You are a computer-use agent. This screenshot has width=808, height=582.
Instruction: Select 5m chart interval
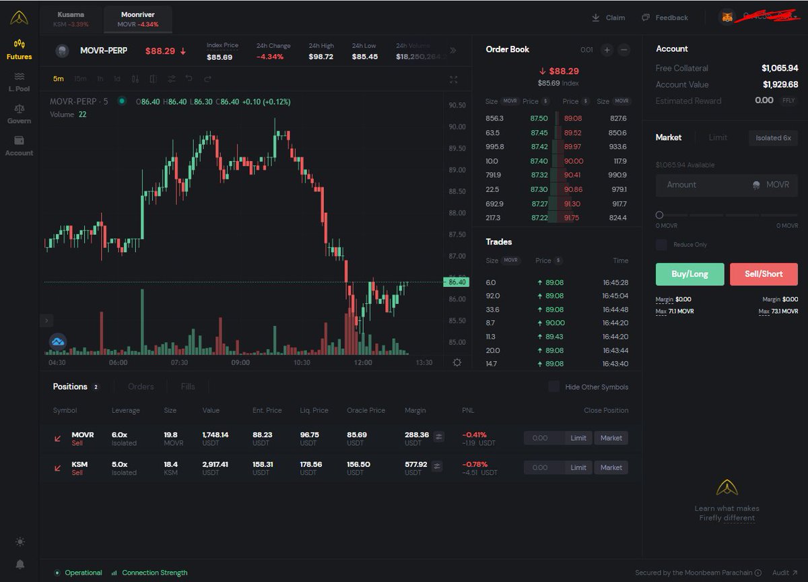point(59,79)
